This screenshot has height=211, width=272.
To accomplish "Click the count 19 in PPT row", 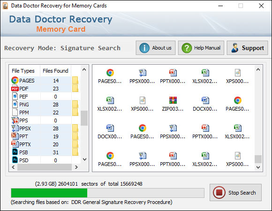I will click(x=56, y=136).
